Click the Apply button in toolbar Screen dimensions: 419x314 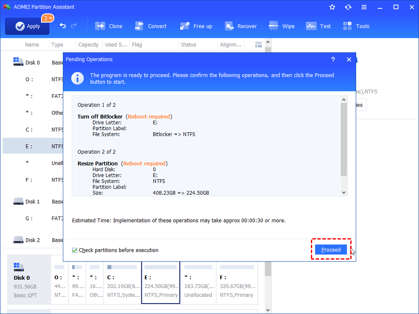tap(27, 26)
